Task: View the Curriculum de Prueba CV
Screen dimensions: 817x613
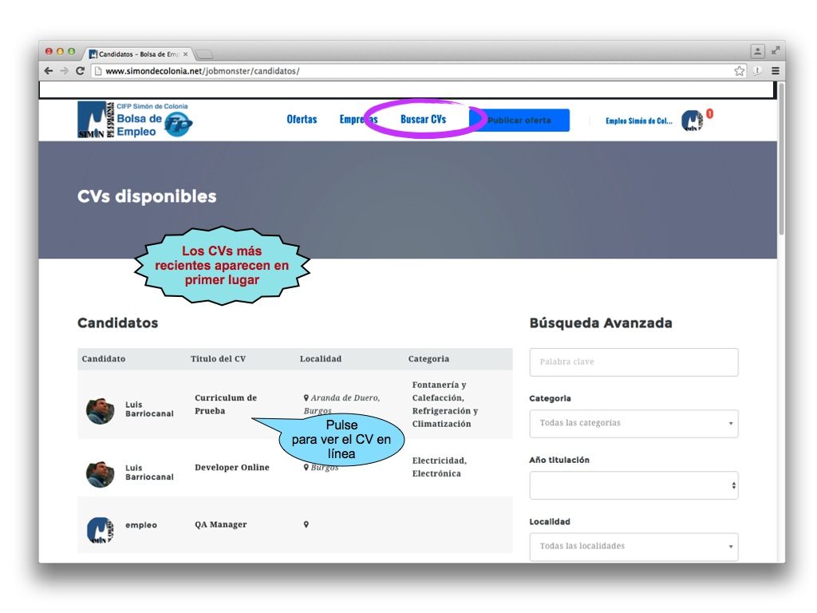Action: (226, 404)
